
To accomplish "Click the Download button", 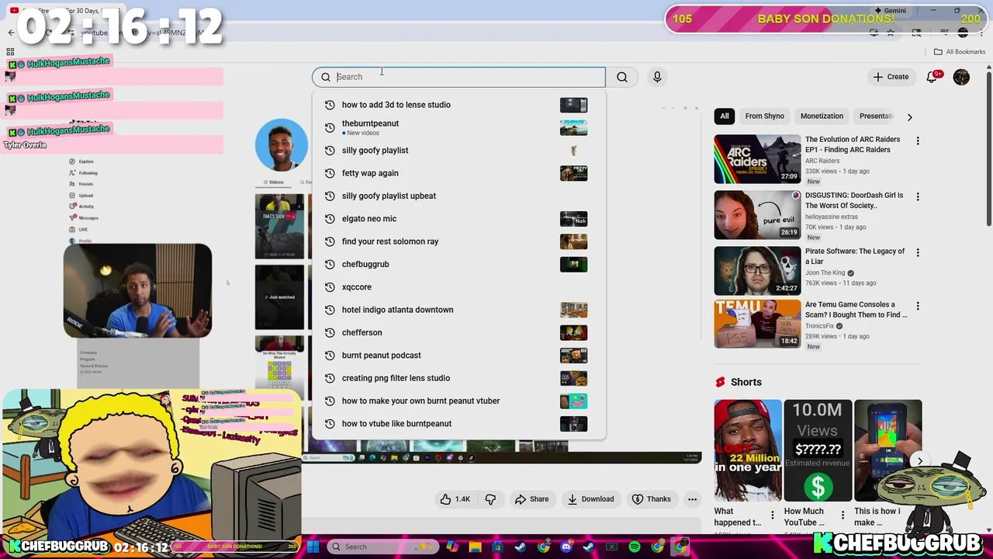I will pos(590,499).
